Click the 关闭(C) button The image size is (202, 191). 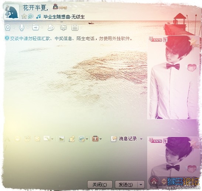pos(100,185)
